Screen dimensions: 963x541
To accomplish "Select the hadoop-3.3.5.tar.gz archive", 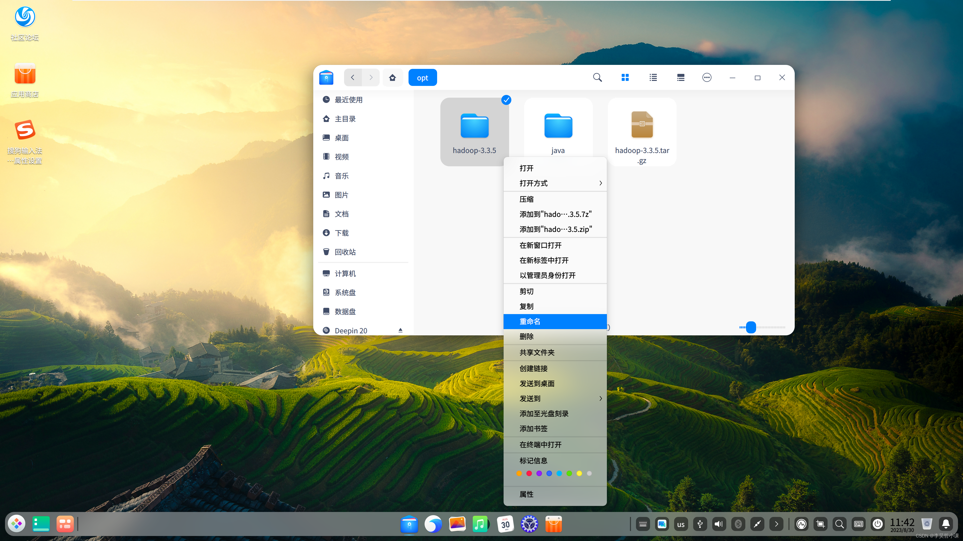I will (642, 132).
